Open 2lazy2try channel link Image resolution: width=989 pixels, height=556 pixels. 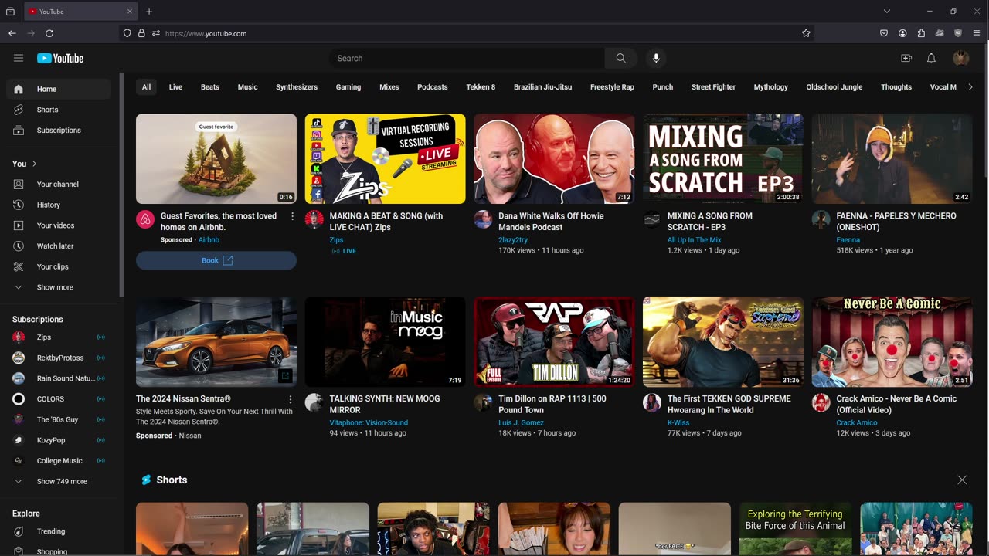(514, 240)
